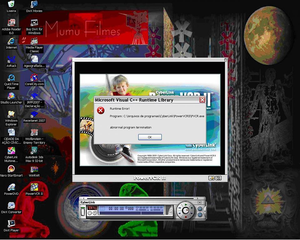Click the small square button at video window top-right
This screenshot has height=240, width=300.
(x=226, y=60)
